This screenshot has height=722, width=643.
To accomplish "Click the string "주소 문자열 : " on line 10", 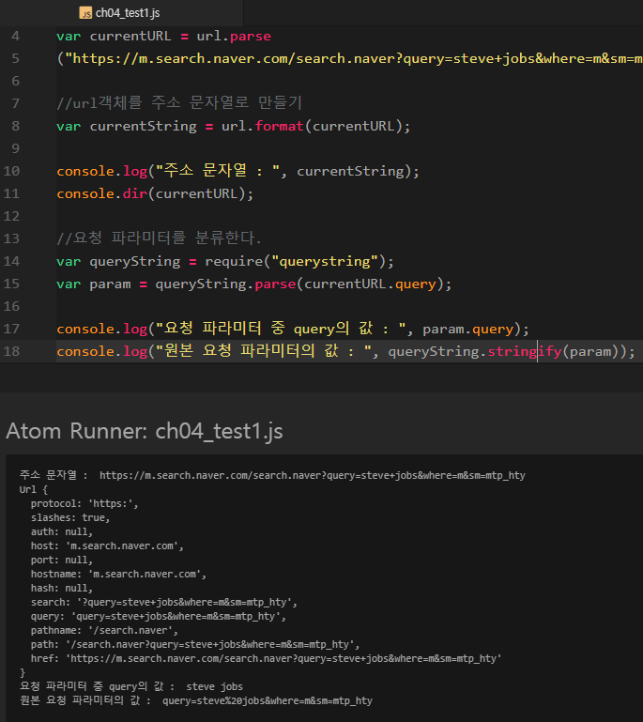I will (218, 171).
